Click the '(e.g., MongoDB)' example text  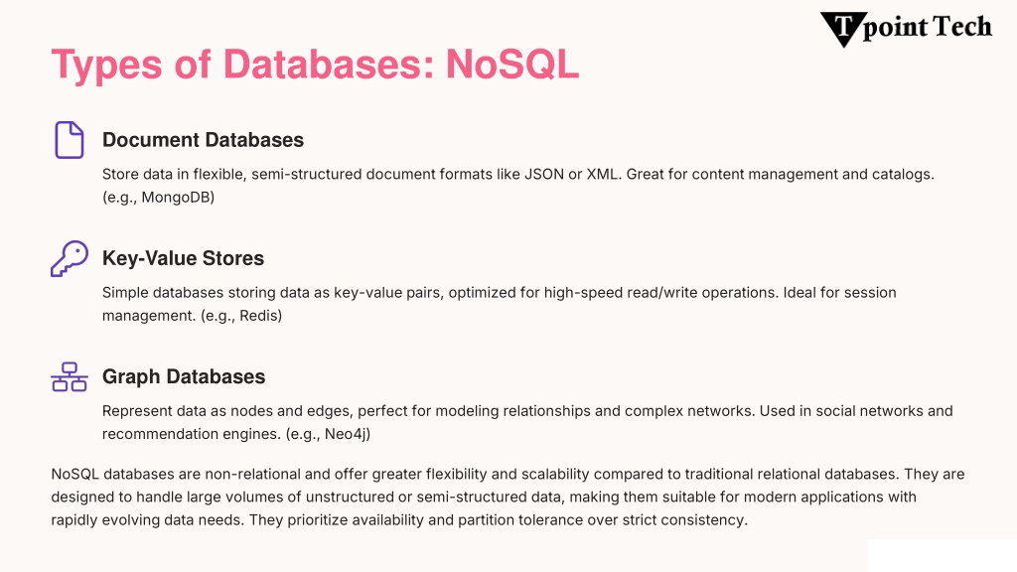[158, 198]
